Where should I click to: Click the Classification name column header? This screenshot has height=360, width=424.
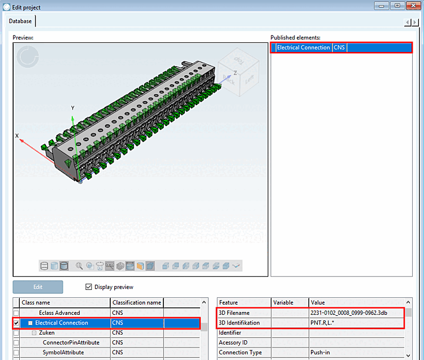pyautogui.click(x=136, y=302)
